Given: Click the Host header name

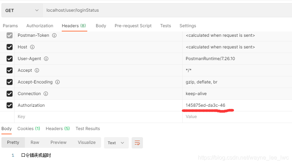Looking at the screenshot, I should tap(22, 47).
